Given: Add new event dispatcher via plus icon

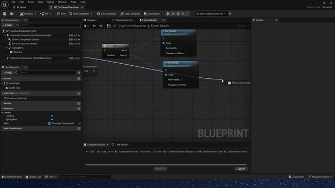Looking at the screenshot, I should (x=79, y=128).
